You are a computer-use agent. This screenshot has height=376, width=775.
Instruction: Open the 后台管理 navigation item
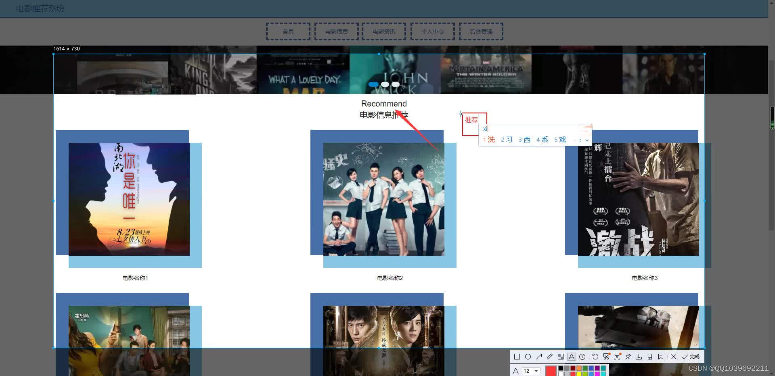(x=481, y=31)
